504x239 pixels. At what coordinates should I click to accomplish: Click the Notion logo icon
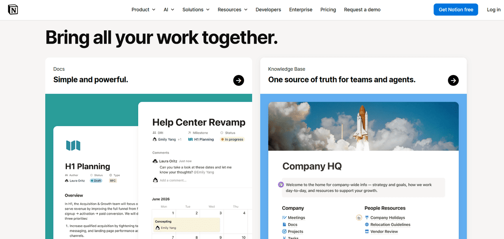13,9
